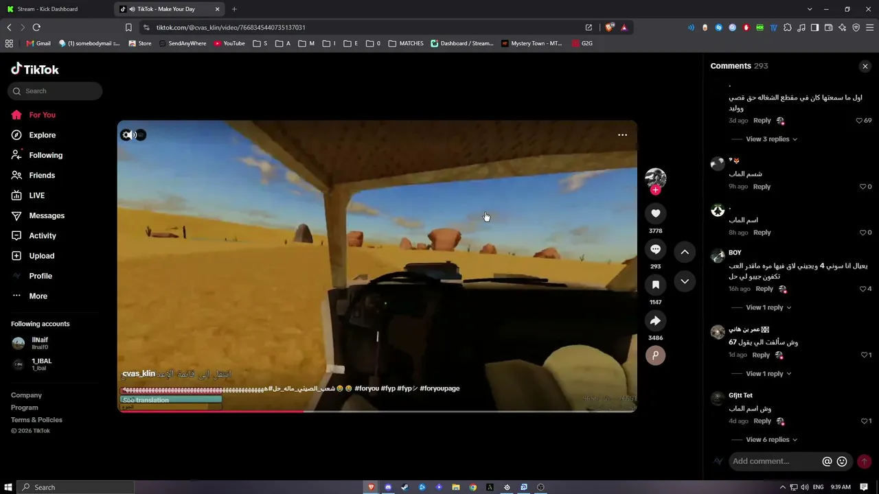Toggle the browser sidebar panel icon
The width and height of the screenshot is (879, 494).
pos(814,27)
